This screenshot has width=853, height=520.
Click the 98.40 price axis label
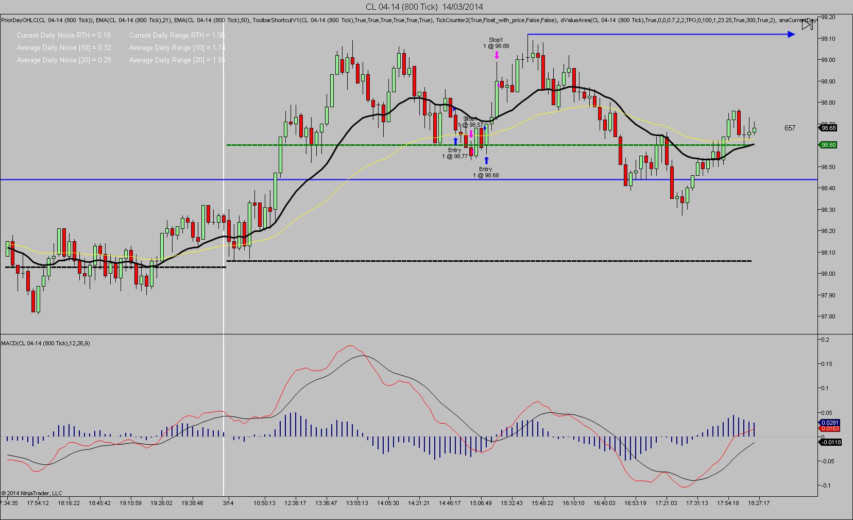(828, 188)
